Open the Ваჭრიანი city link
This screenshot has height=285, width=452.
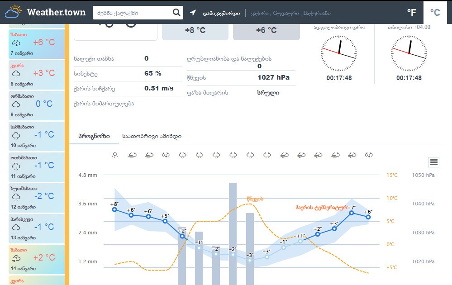[x=317, y=13]
